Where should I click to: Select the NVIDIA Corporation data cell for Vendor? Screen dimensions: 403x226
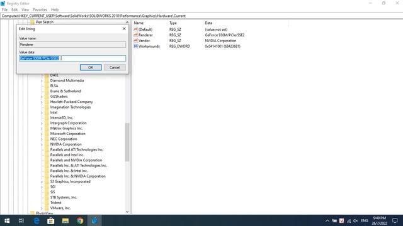[x=220, y=41]
